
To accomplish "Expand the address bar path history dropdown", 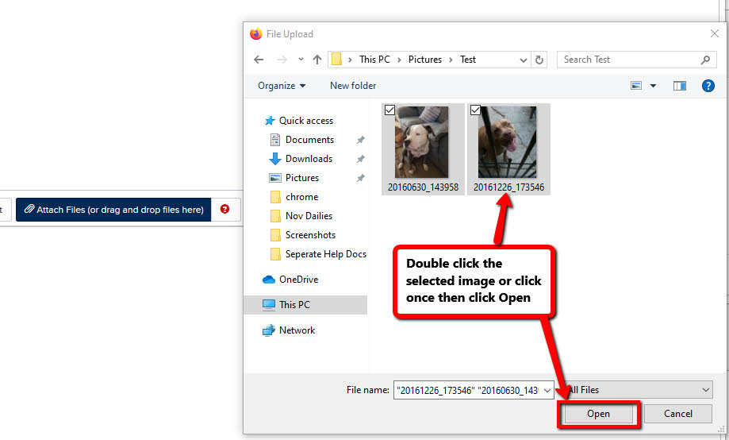I will pyautogui.click(x=524, y=60).
